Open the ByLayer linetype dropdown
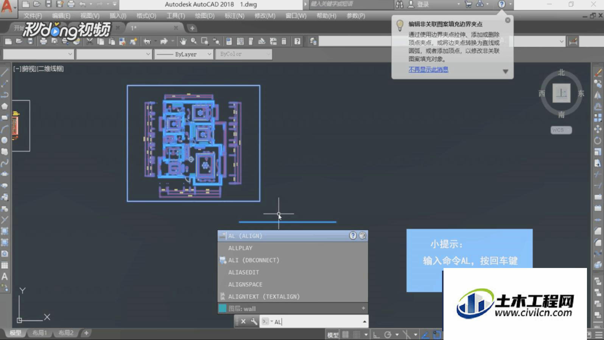 tap(184, 54)
